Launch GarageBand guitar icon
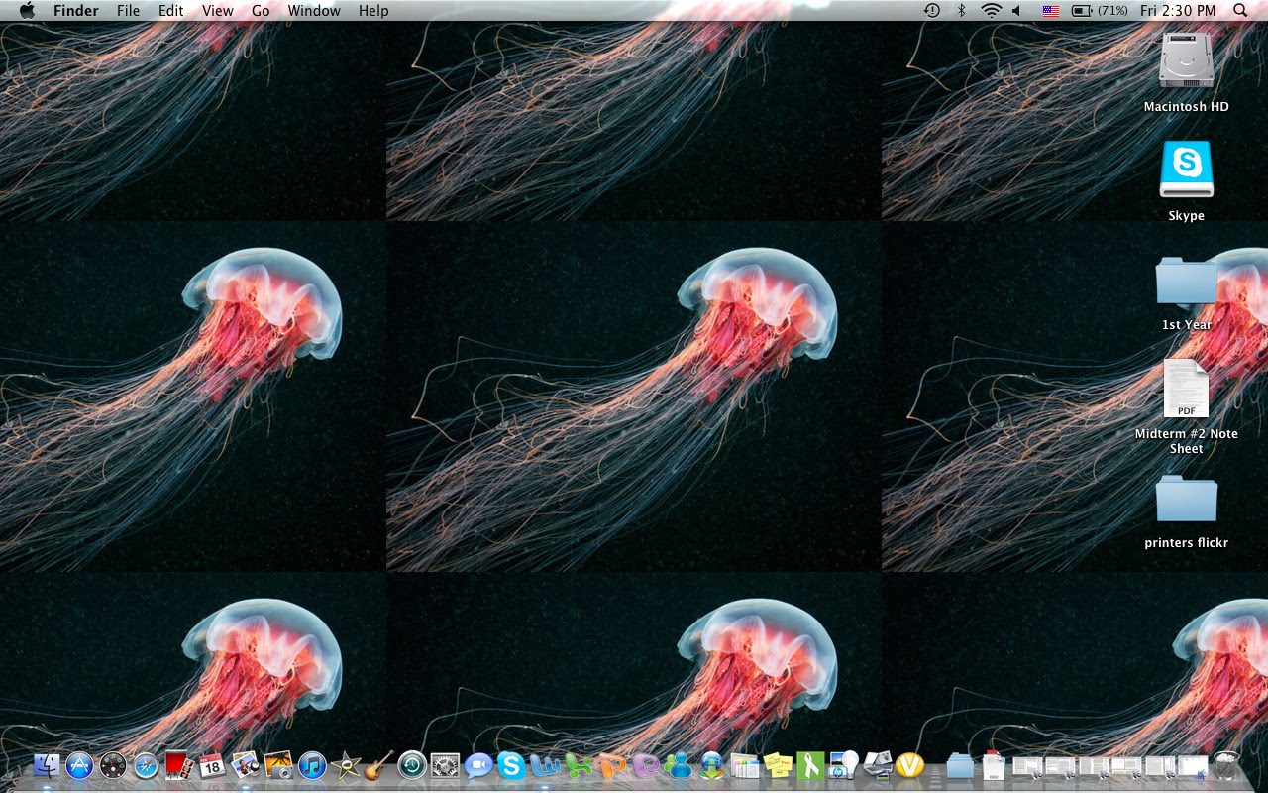This screenshot has height=793, width=1268. pyautogui.click(x=378, y=765)
